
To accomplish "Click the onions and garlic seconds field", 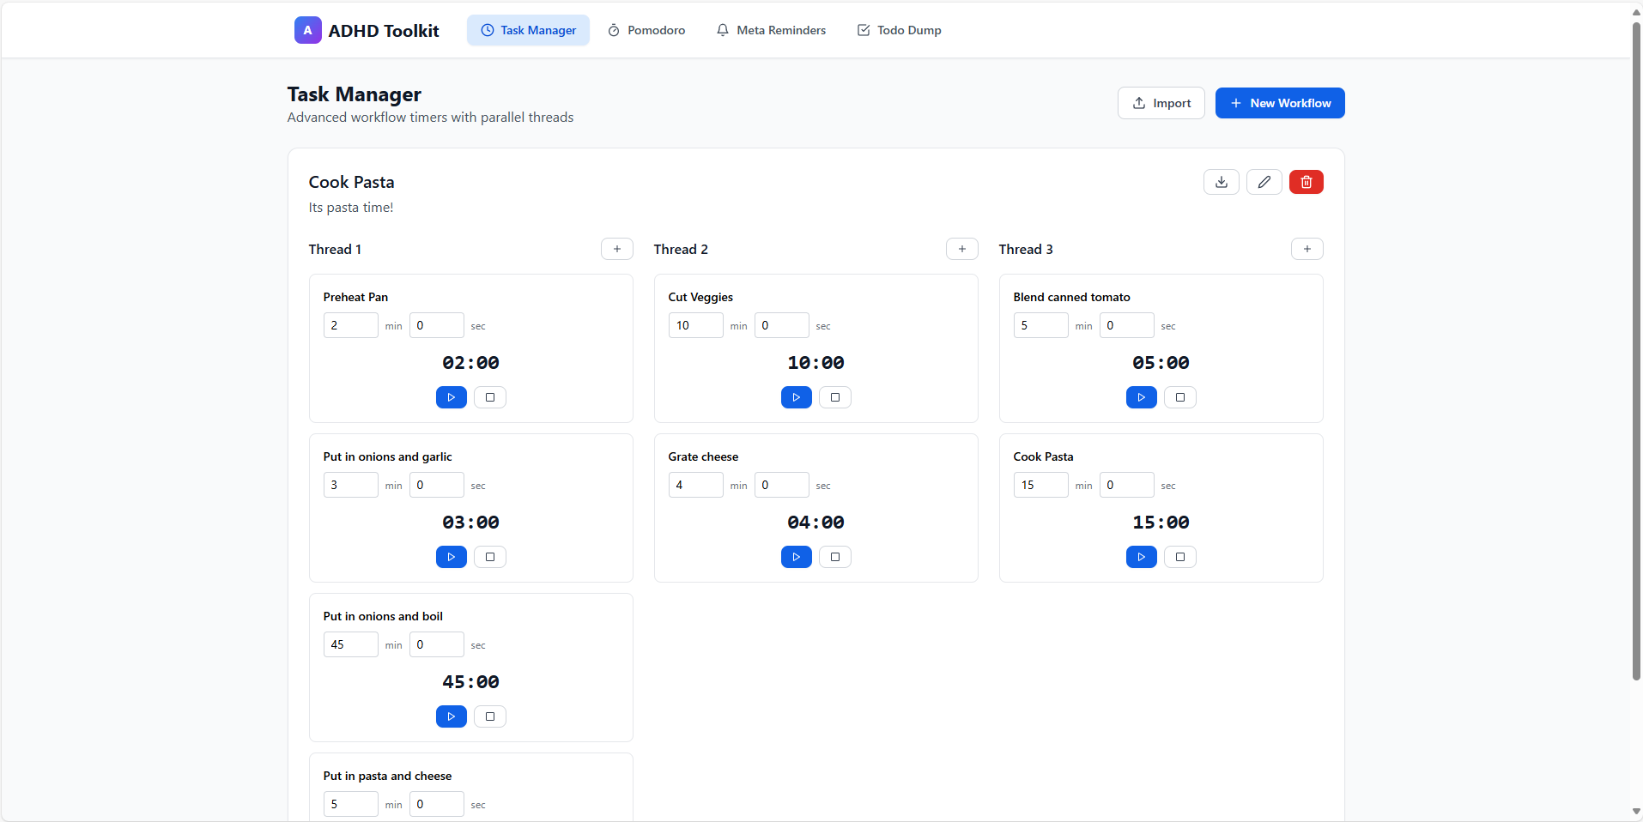I will (437, 485).
